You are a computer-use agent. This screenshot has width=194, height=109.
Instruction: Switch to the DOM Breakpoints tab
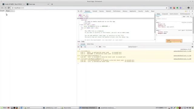click(185, 14)
